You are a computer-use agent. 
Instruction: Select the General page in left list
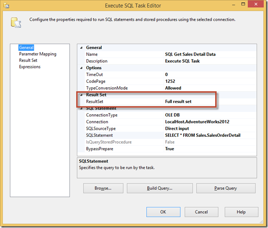26,48
